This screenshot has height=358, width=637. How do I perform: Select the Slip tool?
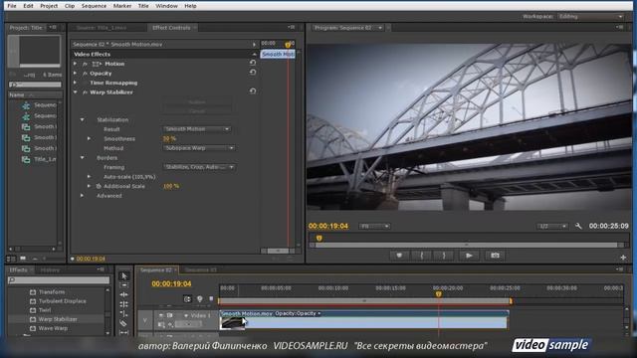[124, 332]
